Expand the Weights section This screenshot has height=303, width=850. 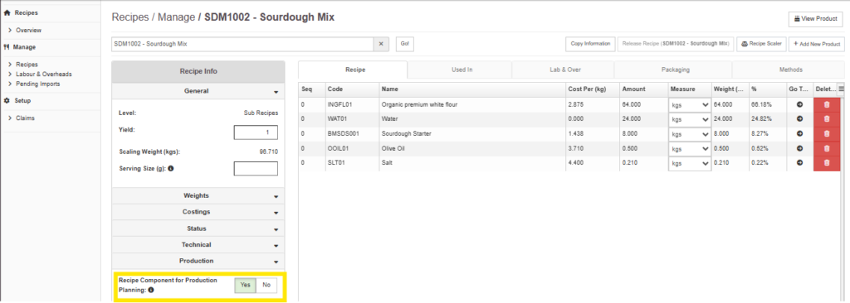198,196
